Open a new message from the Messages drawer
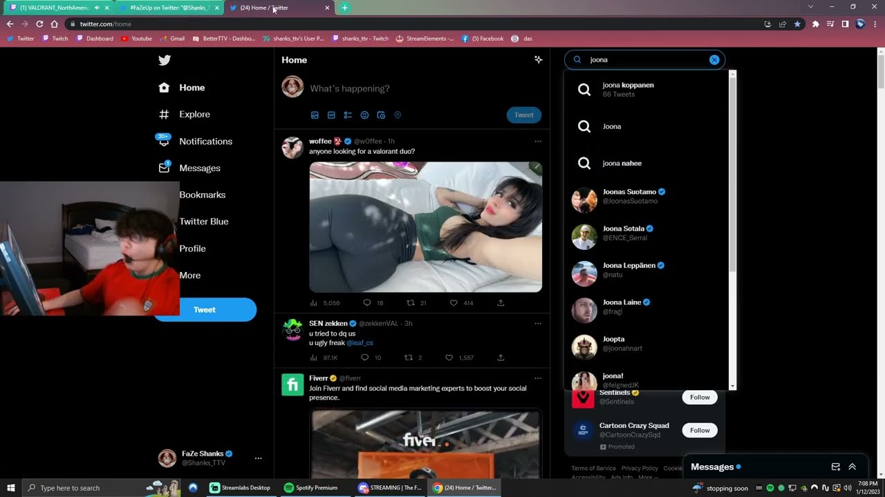 point(835,467)
